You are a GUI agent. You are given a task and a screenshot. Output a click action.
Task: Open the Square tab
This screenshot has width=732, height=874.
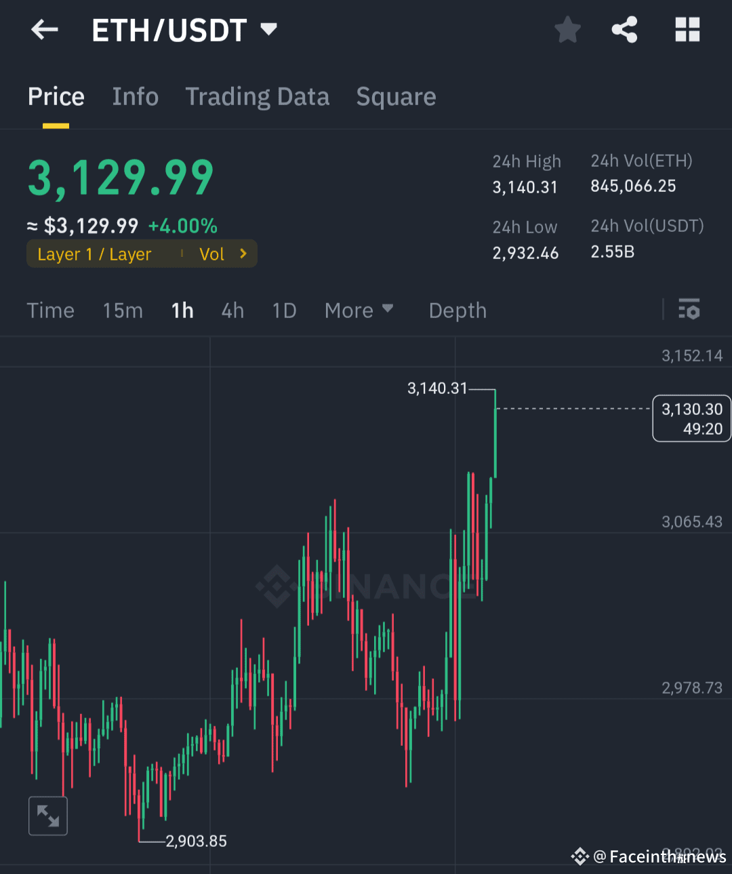pyautogui.click(x=396, y=96)
